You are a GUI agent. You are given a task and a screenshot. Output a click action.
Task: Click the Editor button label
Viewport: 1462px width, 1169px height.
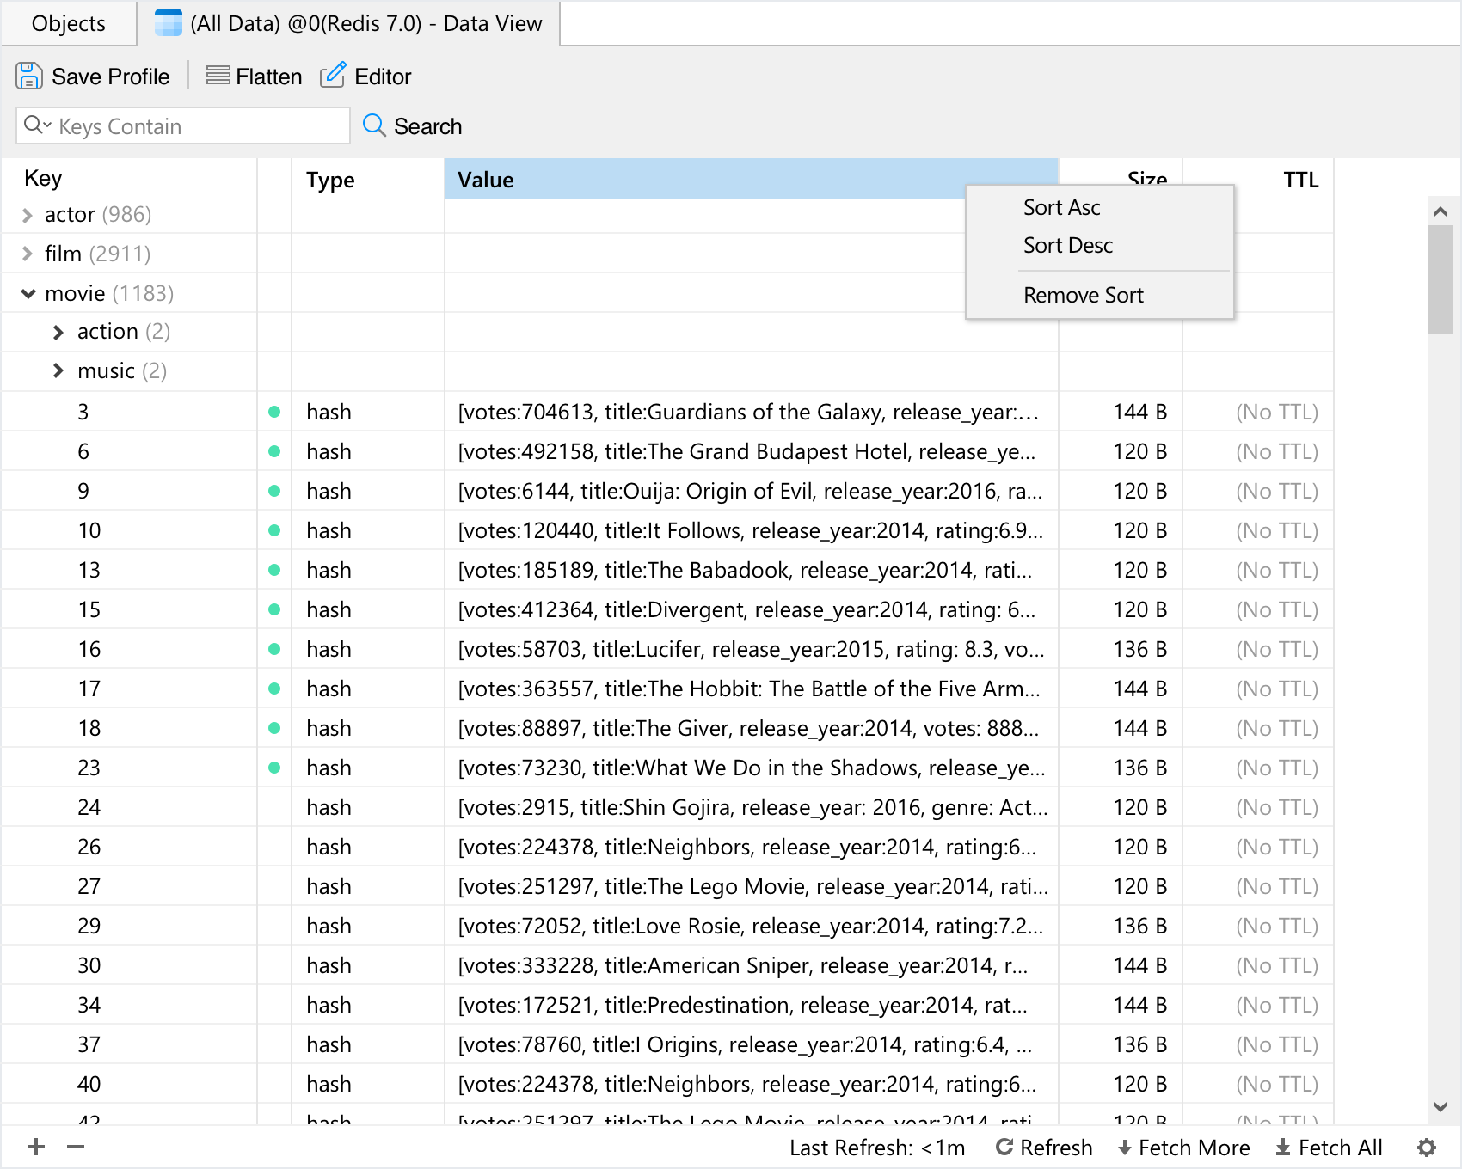click(383, 77)
